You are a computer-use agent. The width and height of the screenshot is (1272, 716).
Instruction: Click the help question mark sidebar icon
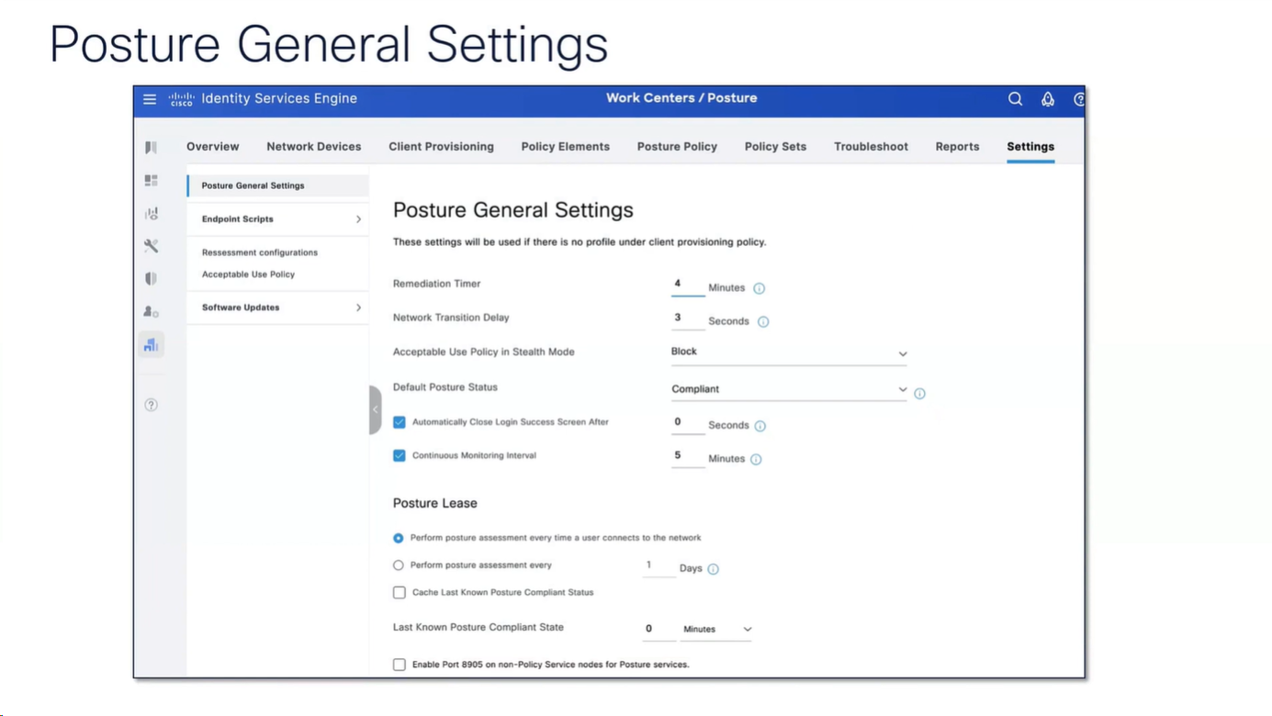click(x=151, y=405)
